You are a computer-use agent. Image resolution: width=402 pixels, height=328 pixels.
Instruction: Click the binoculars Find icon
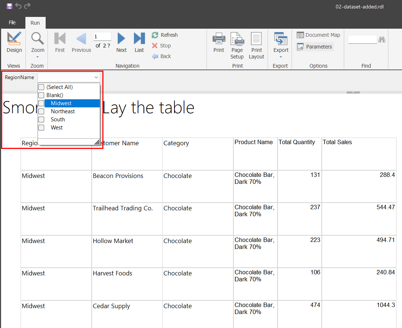tap(382, 39)
